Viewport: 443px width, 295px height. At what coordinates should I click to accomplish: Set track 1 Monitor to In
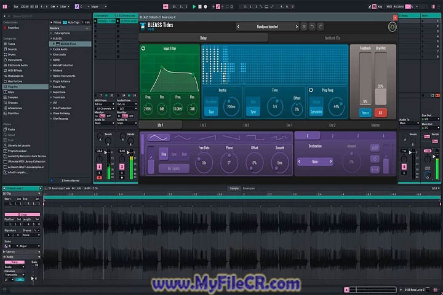97,116
